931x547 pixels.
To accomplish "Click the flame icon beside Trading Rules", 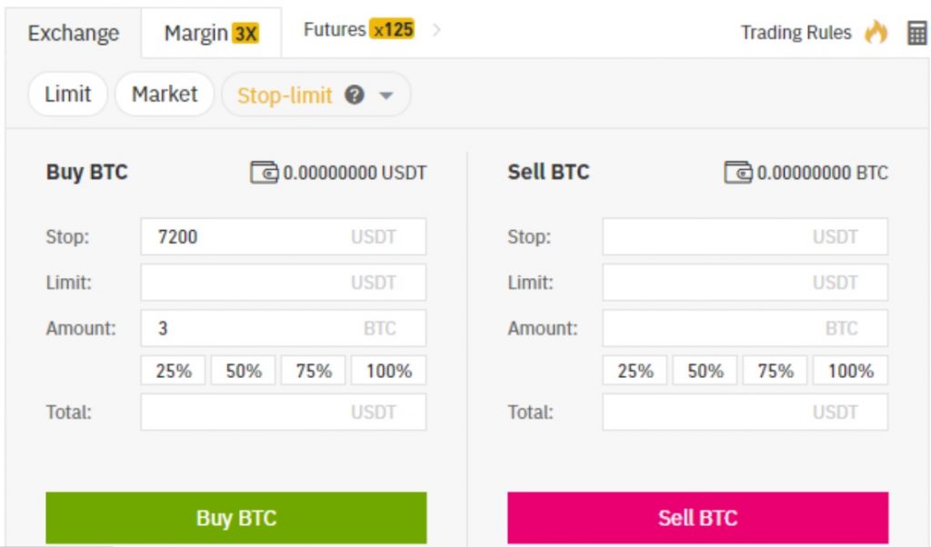I will coord(876,32).
